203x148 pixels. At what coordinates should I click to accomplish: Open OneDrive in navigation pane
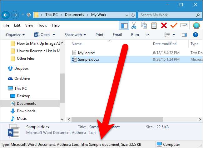coord(19,79)
